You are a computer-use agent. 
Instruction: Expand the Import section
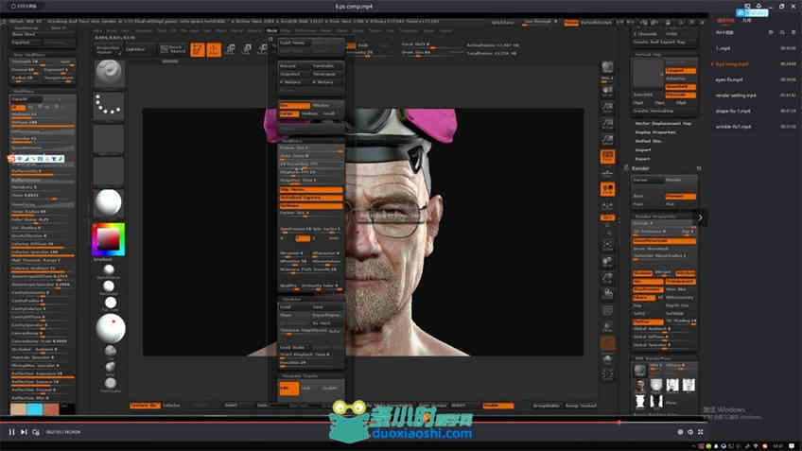point(643,149)
